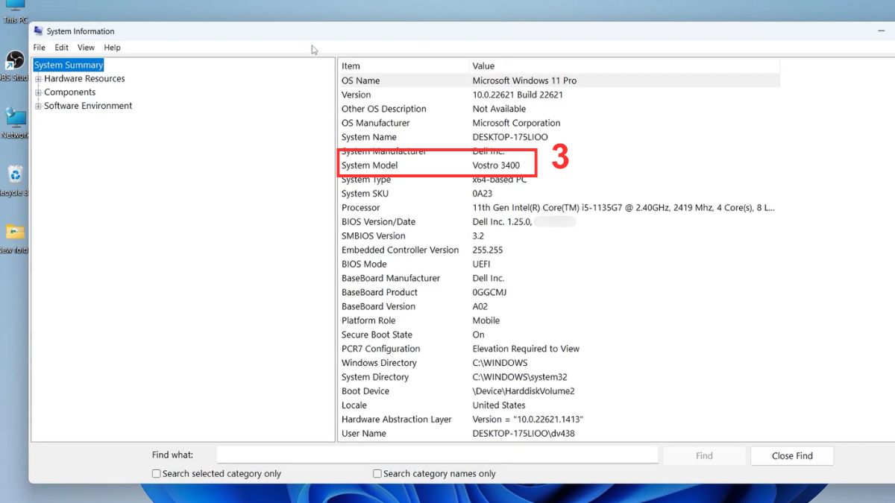Click the Close Find button
The width and height of the screenshot is (895, 503).
[792, 455]
